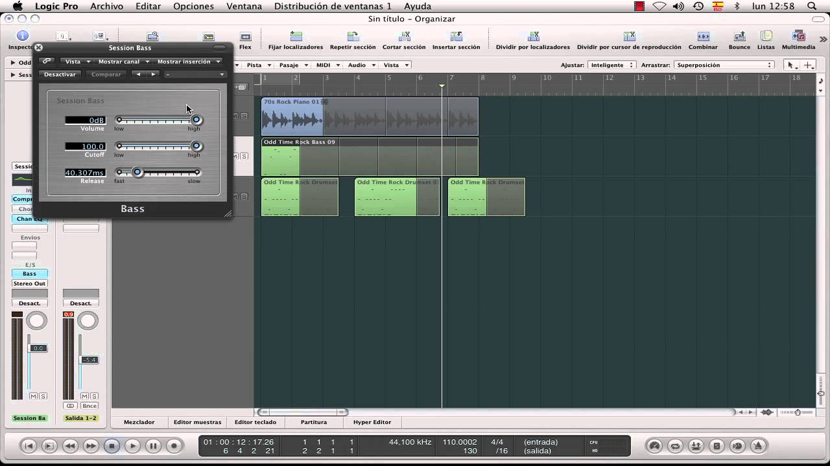Click the Bnce button on Salida 1-2
Screen dimensions: 830x466
coord(89,406)
